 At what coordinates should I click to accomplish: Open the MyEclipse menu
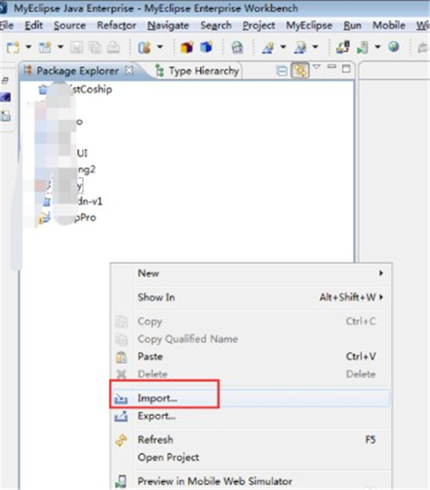pos(309,25)
